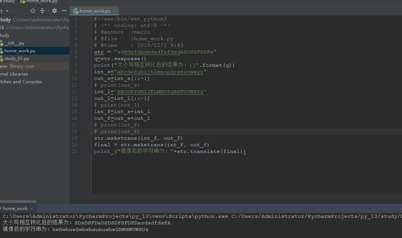
Task: Close the home_work run tab
Action: [32, 209]
